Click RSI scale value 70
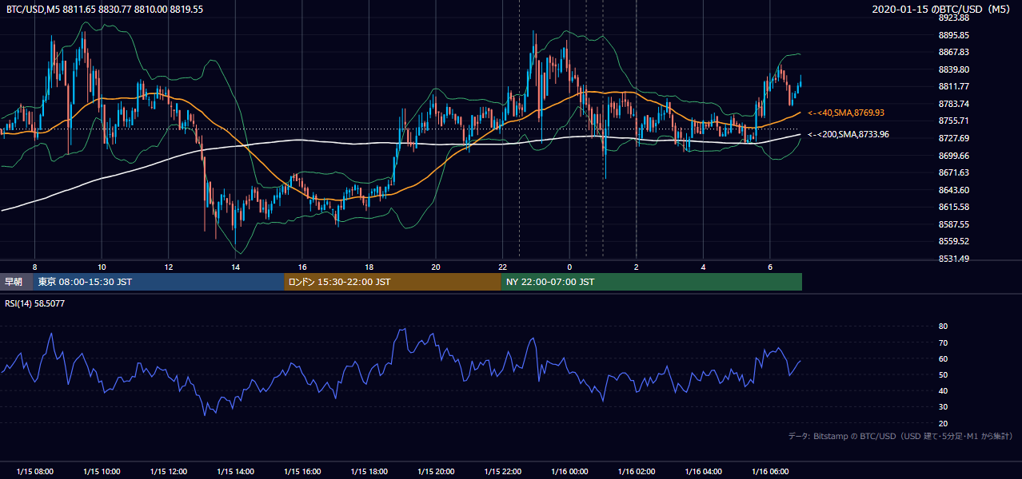Image resolution: width=1022 pixels, height=479 pixels. (943, 342)
